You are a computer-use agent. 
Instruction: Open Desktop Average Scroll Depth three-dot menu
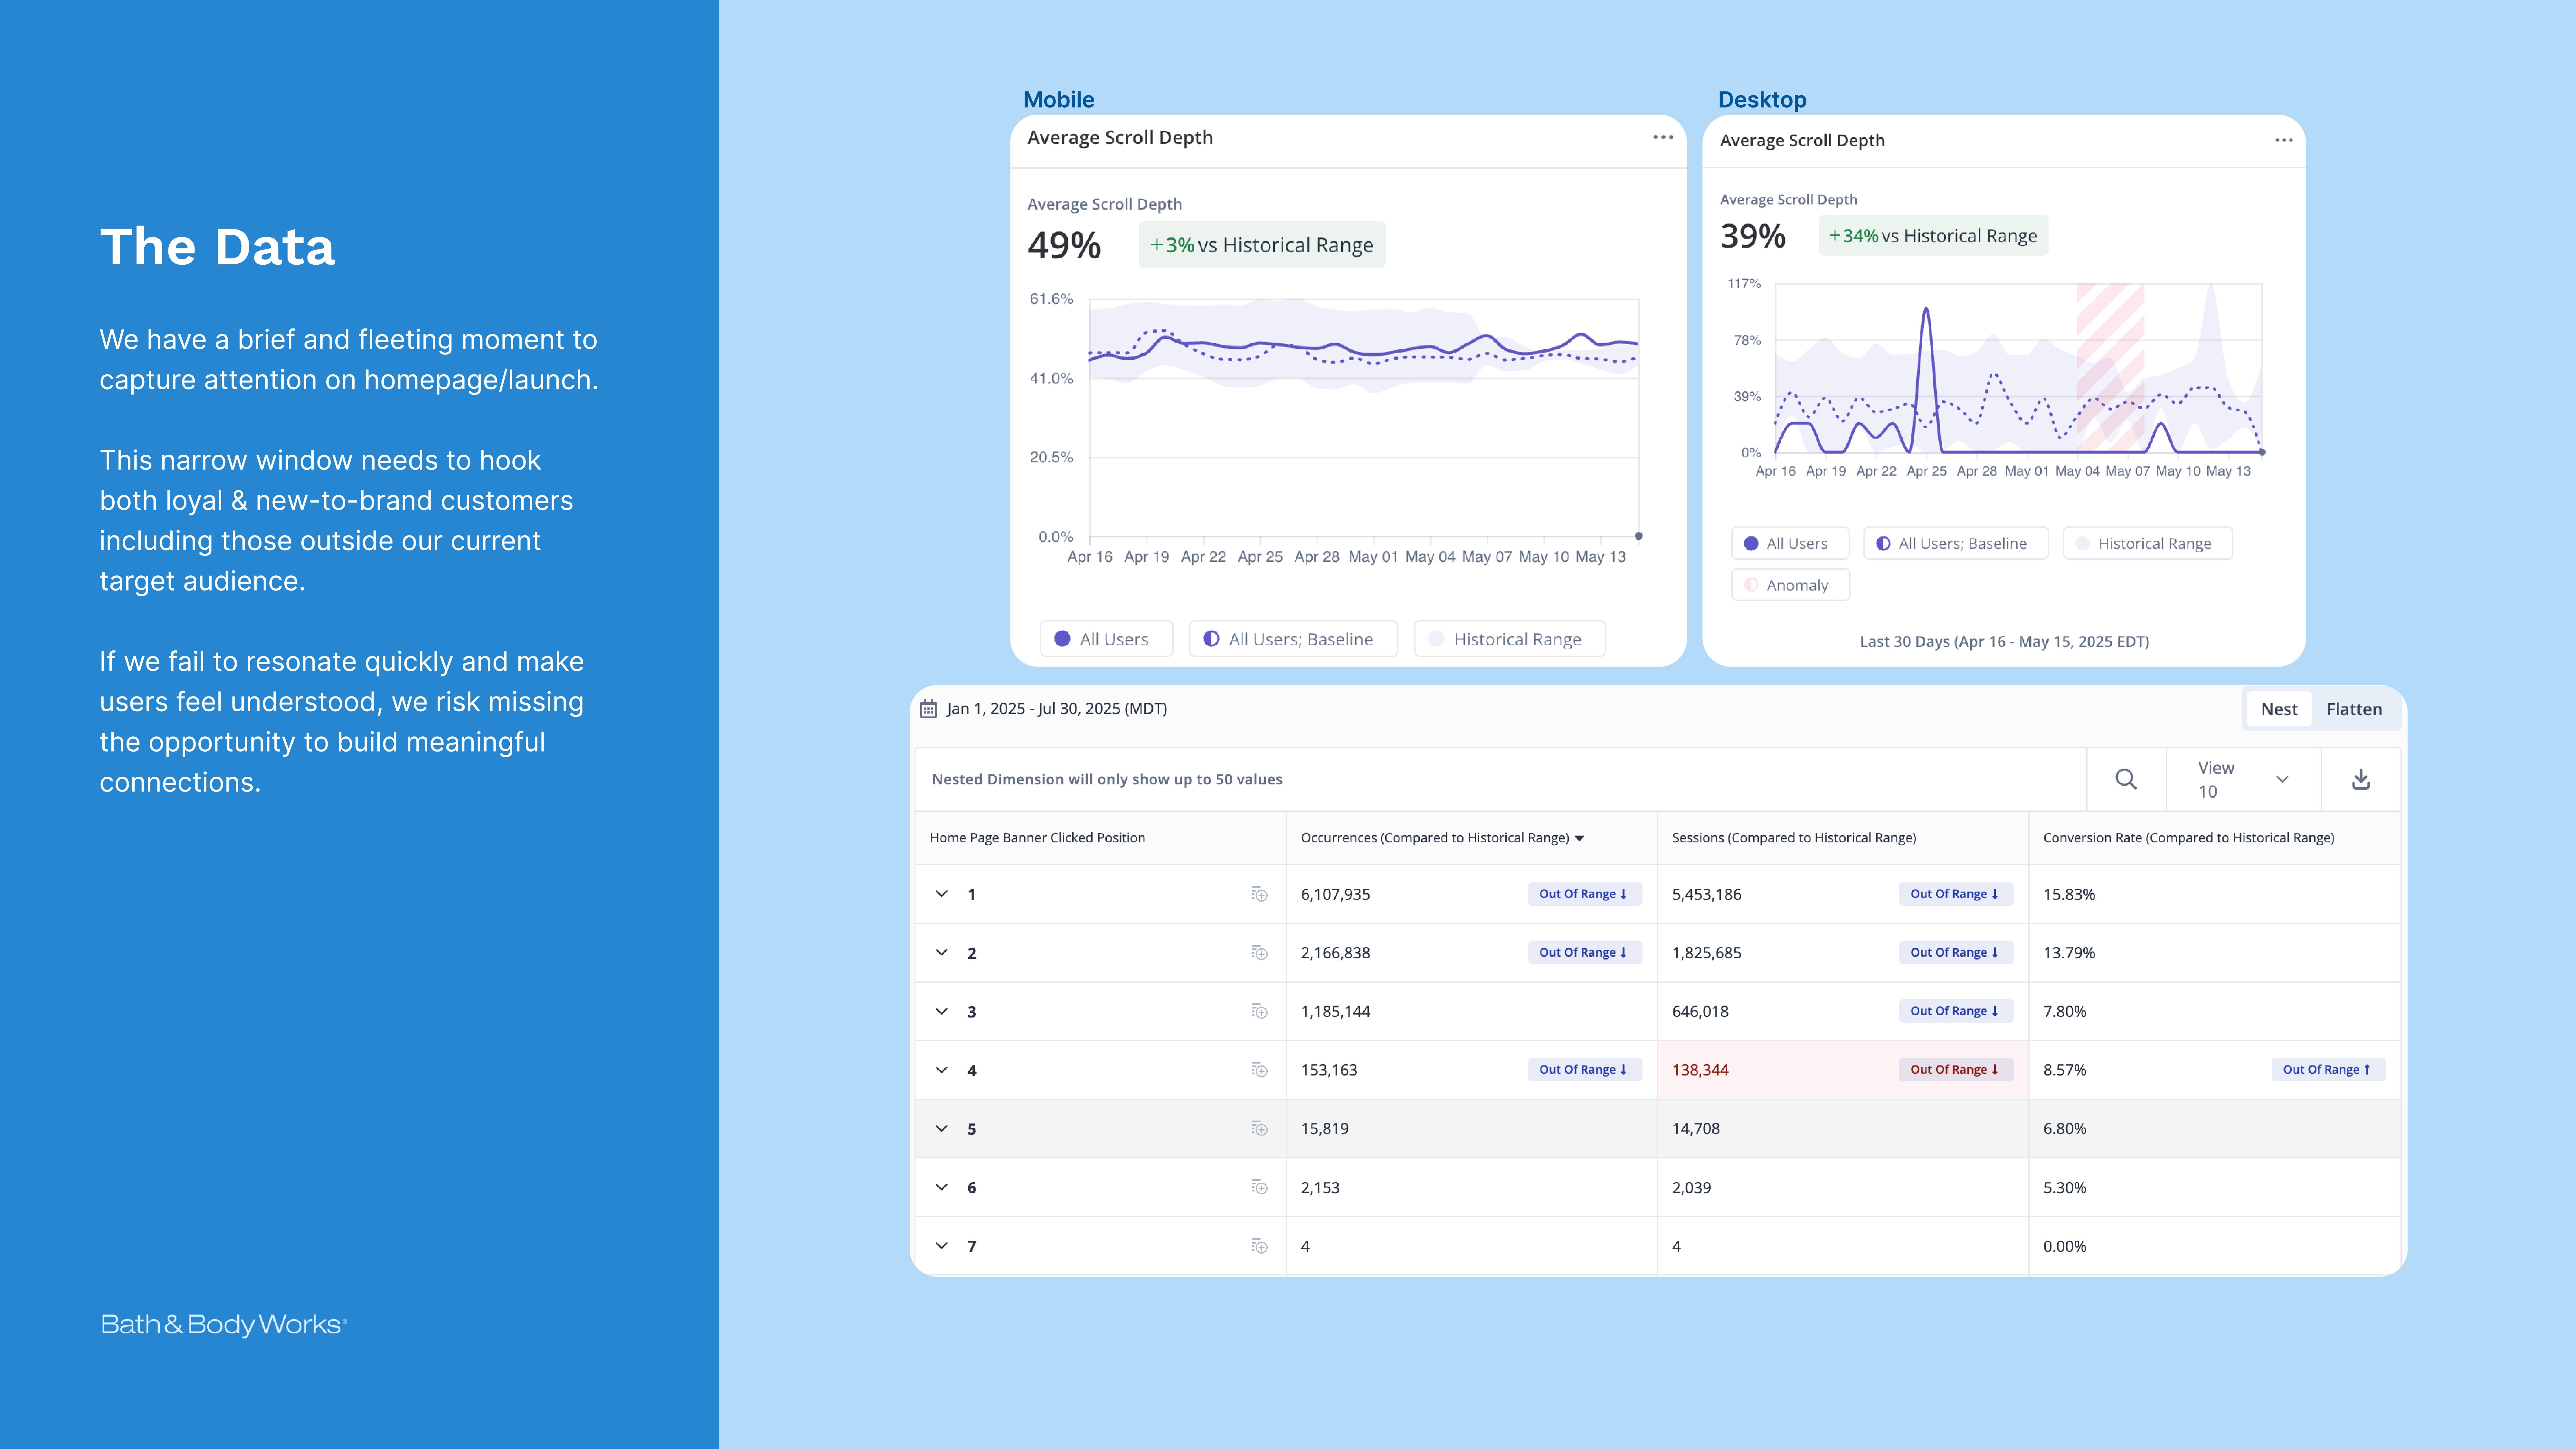click(x=2284, y=140)
